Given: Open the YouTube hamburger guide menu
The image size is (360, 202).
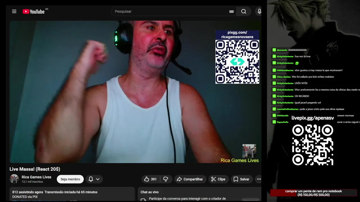Looking at the screenshot, I should (14, 12).
